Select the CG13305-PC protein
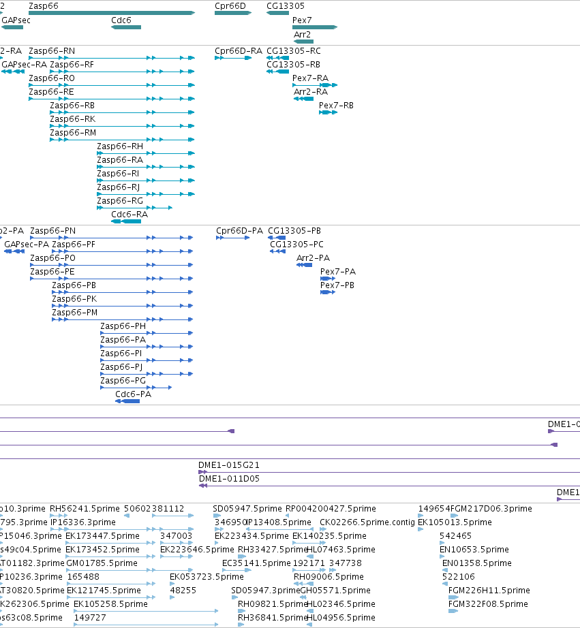The image size is (580, 628). click(x=296, y=245)
